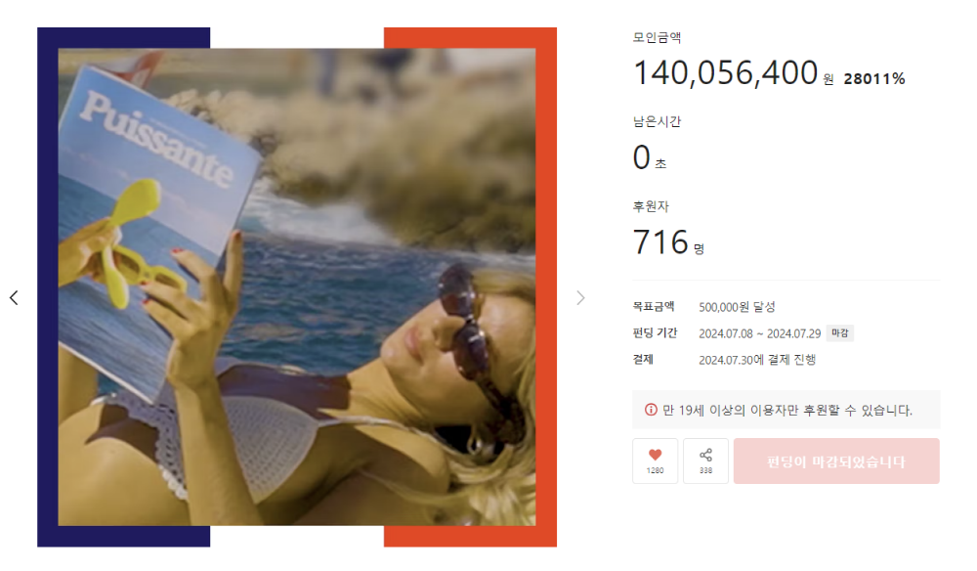This screenshot has width=977, height=571.
Task: Select the 140,056,400 raised amount
Action: pos(725,73)
